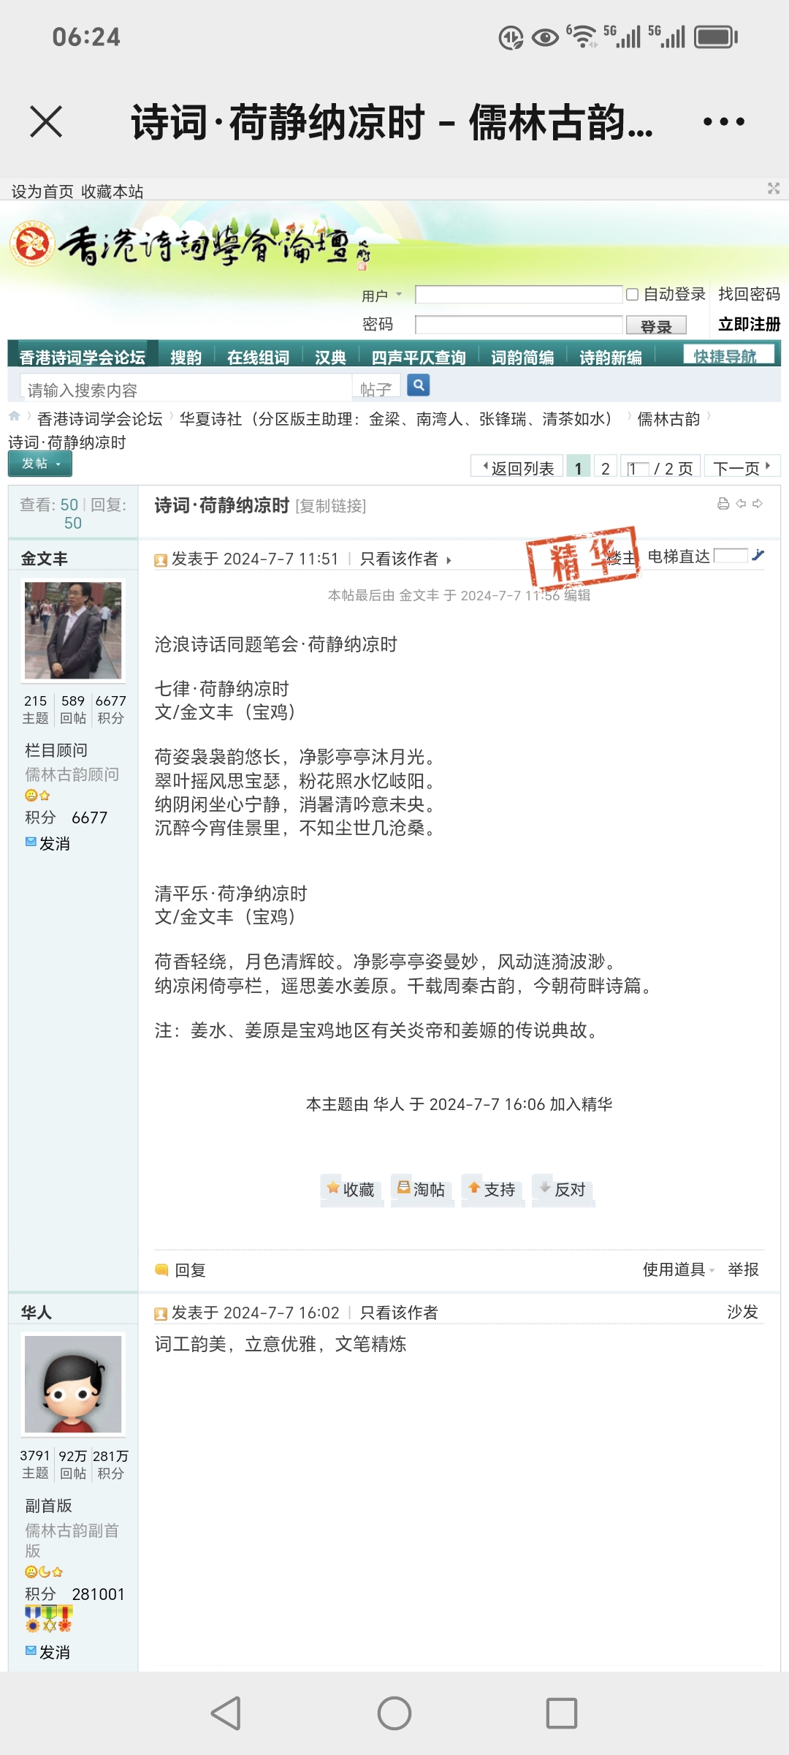Enable the 自动登录 checkbox
Screen dimensions: 789x1755
point(633,294)
